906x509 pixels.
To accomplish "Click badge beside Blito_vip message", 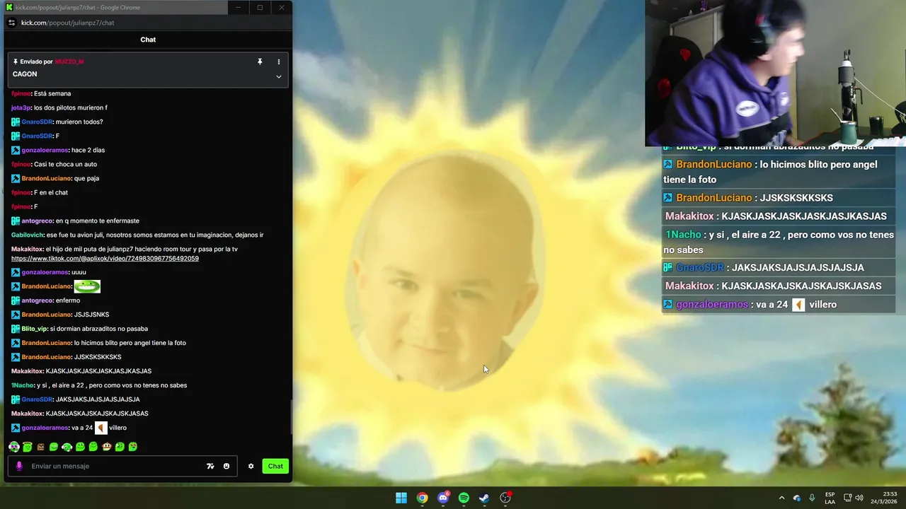I will (x=16, y=329).
